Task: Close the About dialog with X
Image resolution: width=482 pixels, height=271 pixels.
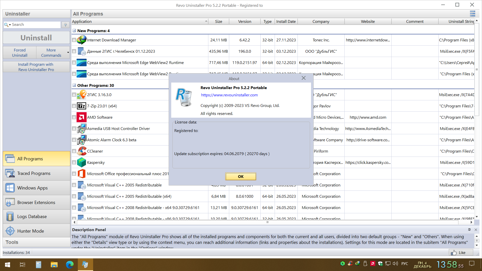Action: click(x=304, y=78)
